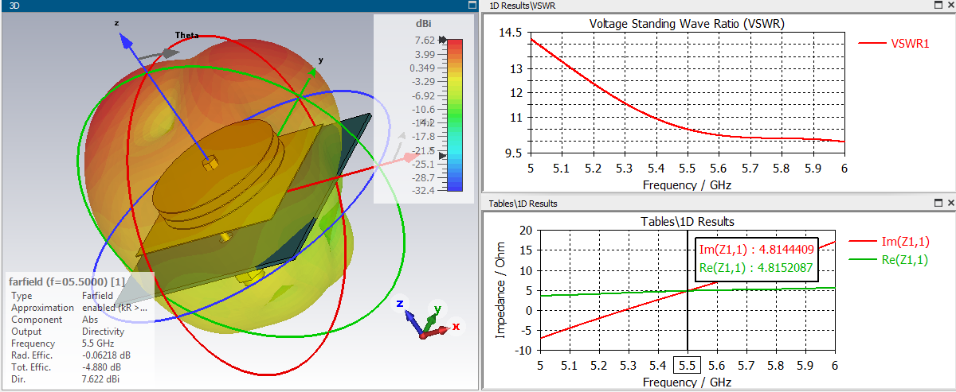Select the VSWR1 legend entry
This screenshot has width=956, height=392.
point(894,43)
